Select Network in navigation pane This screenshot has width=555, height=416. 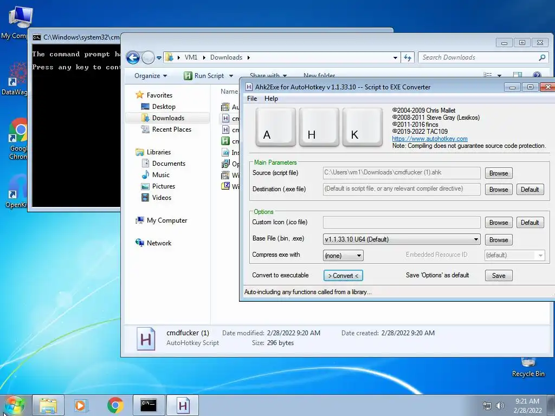tap(159, 243)
